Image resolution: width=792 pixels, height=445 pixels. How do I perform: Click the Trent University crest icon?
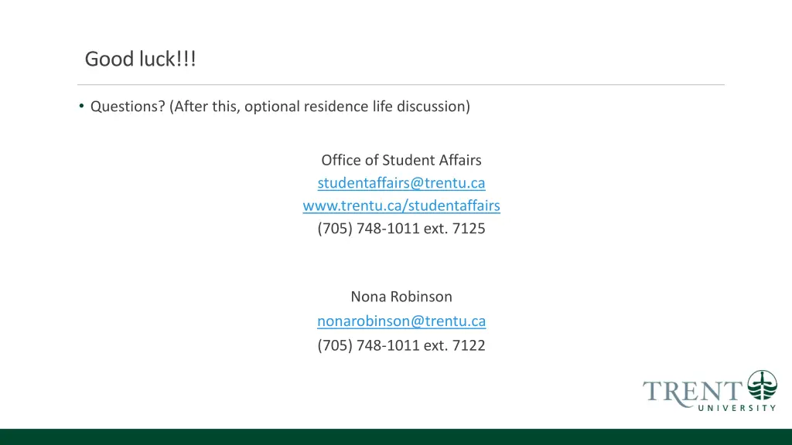(x=762, y=386)
